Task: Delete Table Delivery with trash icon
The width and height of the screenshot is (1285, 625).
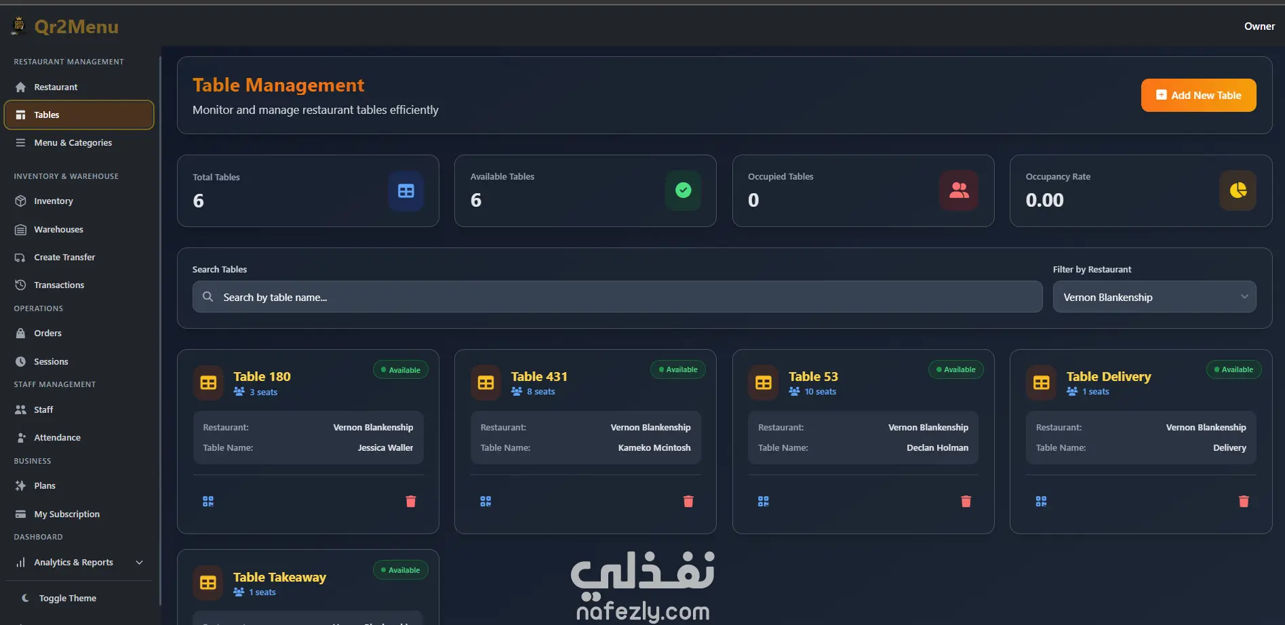Action: [1244, 502]
